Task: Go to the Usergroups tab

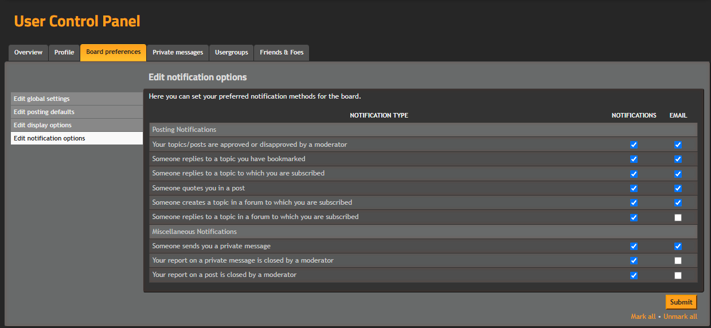Action: click(231, 52)
